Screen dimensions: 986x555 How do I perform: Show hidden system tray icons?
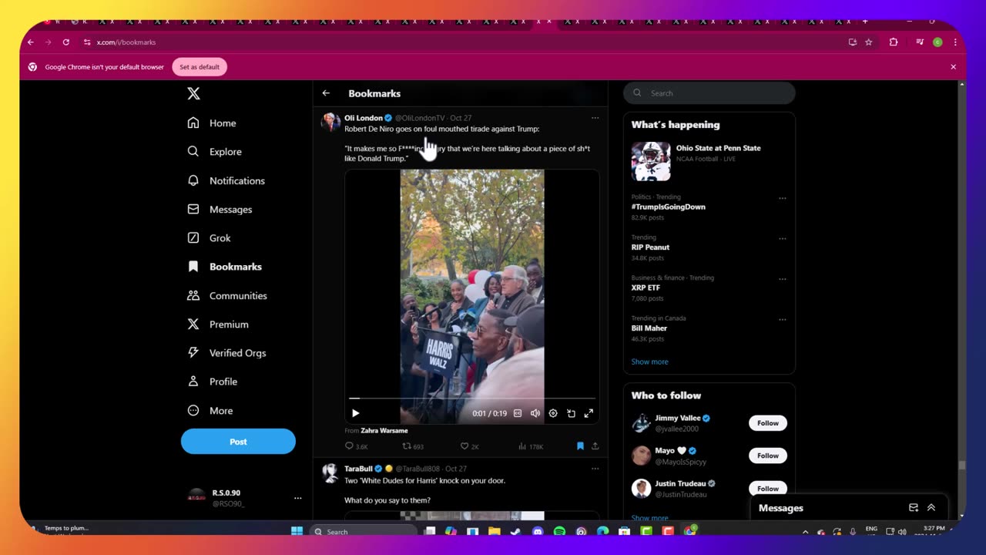pyautogui.click(x=805, y=532)
